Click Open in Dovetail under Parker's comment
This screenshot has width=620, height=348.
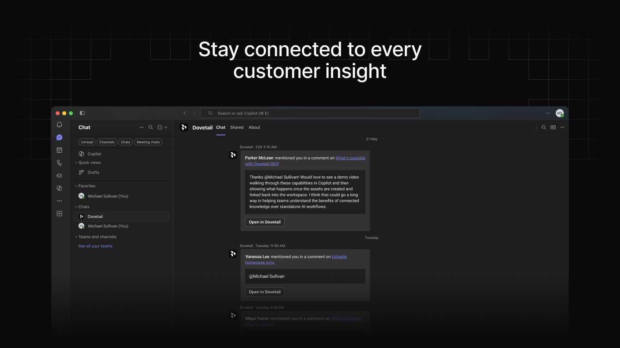click(x=265, y=222)
